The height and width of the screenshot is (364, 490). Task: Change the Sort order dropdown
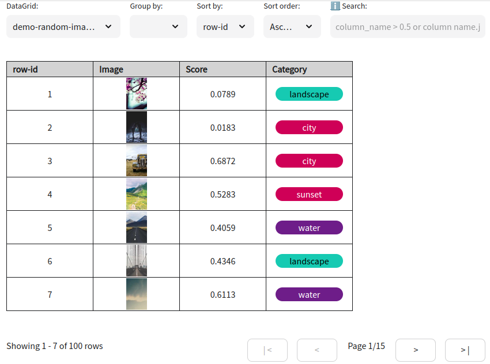[x=292, y=26]
